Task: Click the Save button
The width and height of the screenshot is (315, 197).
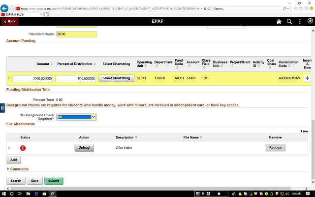Action: [35, 181]
